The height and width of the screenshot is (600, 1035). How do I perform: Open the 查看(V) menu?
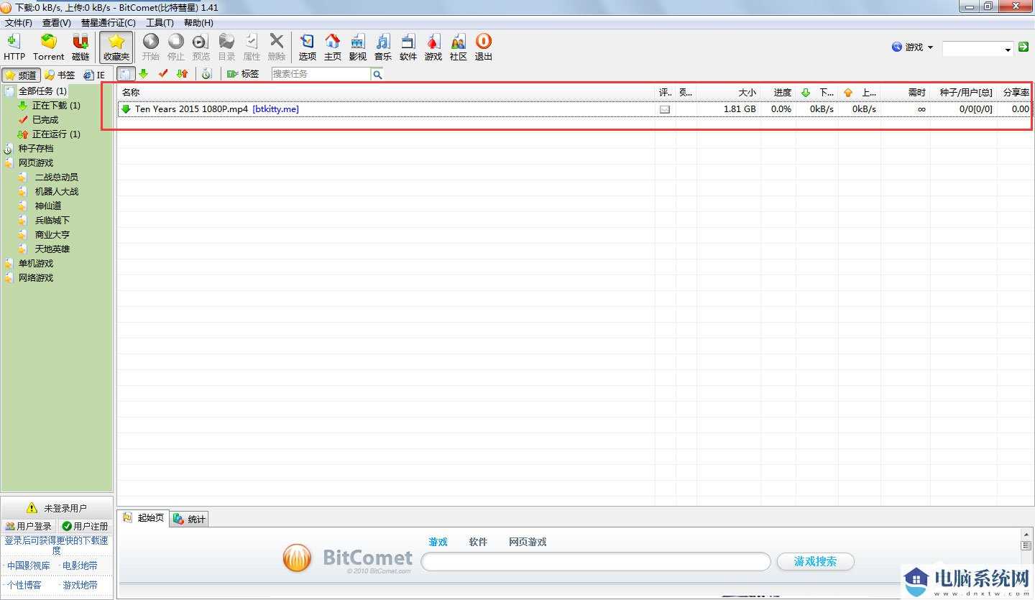[56, 23]
